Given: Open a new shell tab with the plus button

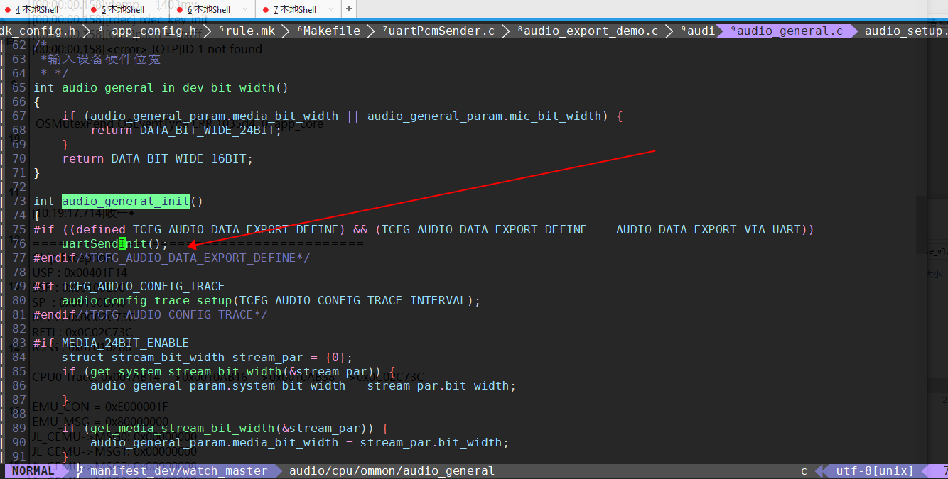Looking at the screenshot, I should click(349, 9).
